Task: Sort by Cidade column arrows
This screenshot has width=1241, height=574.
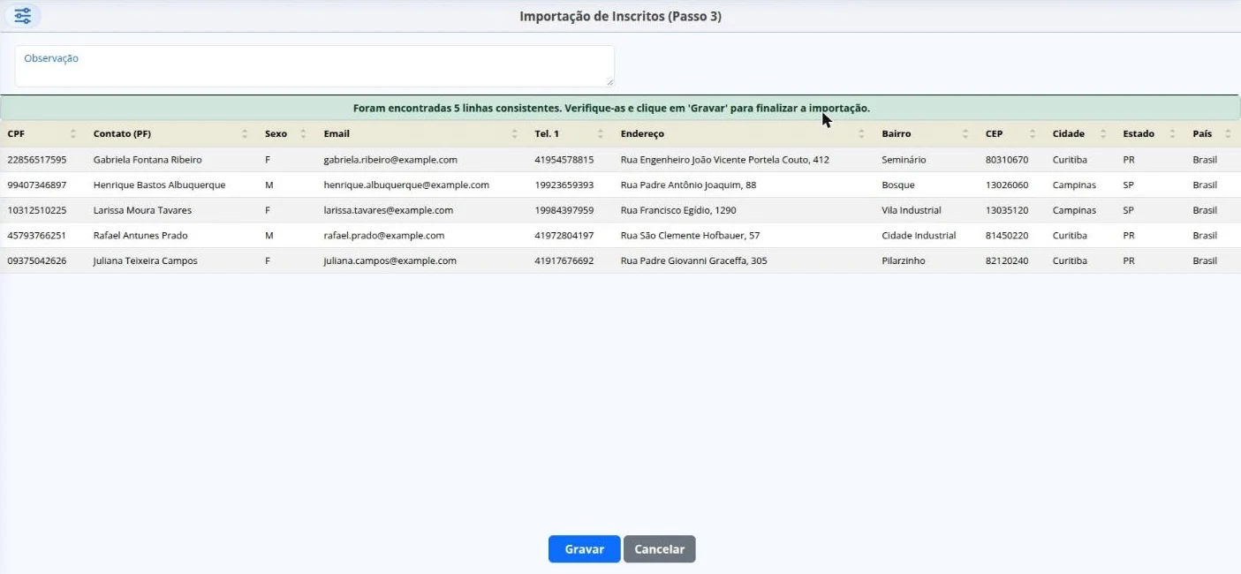Action: coord(1103,134)
